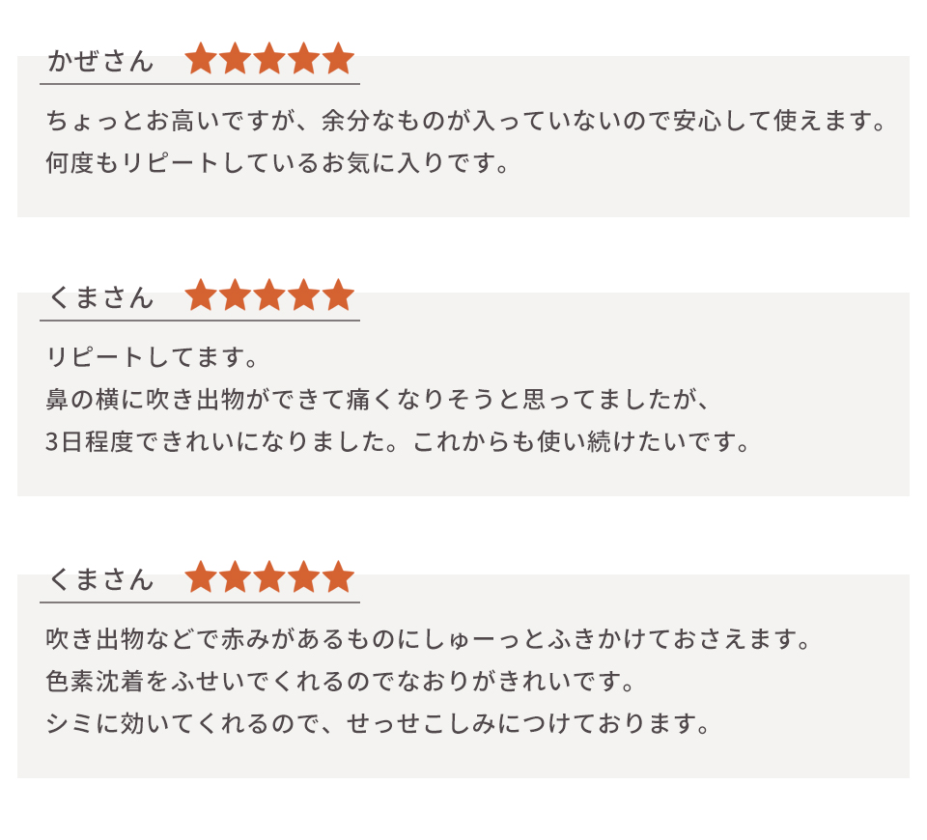Viewport: 927px width, 840px height.
Task: Select middle star above the リピートしてます review
Action: click(269, 295)
